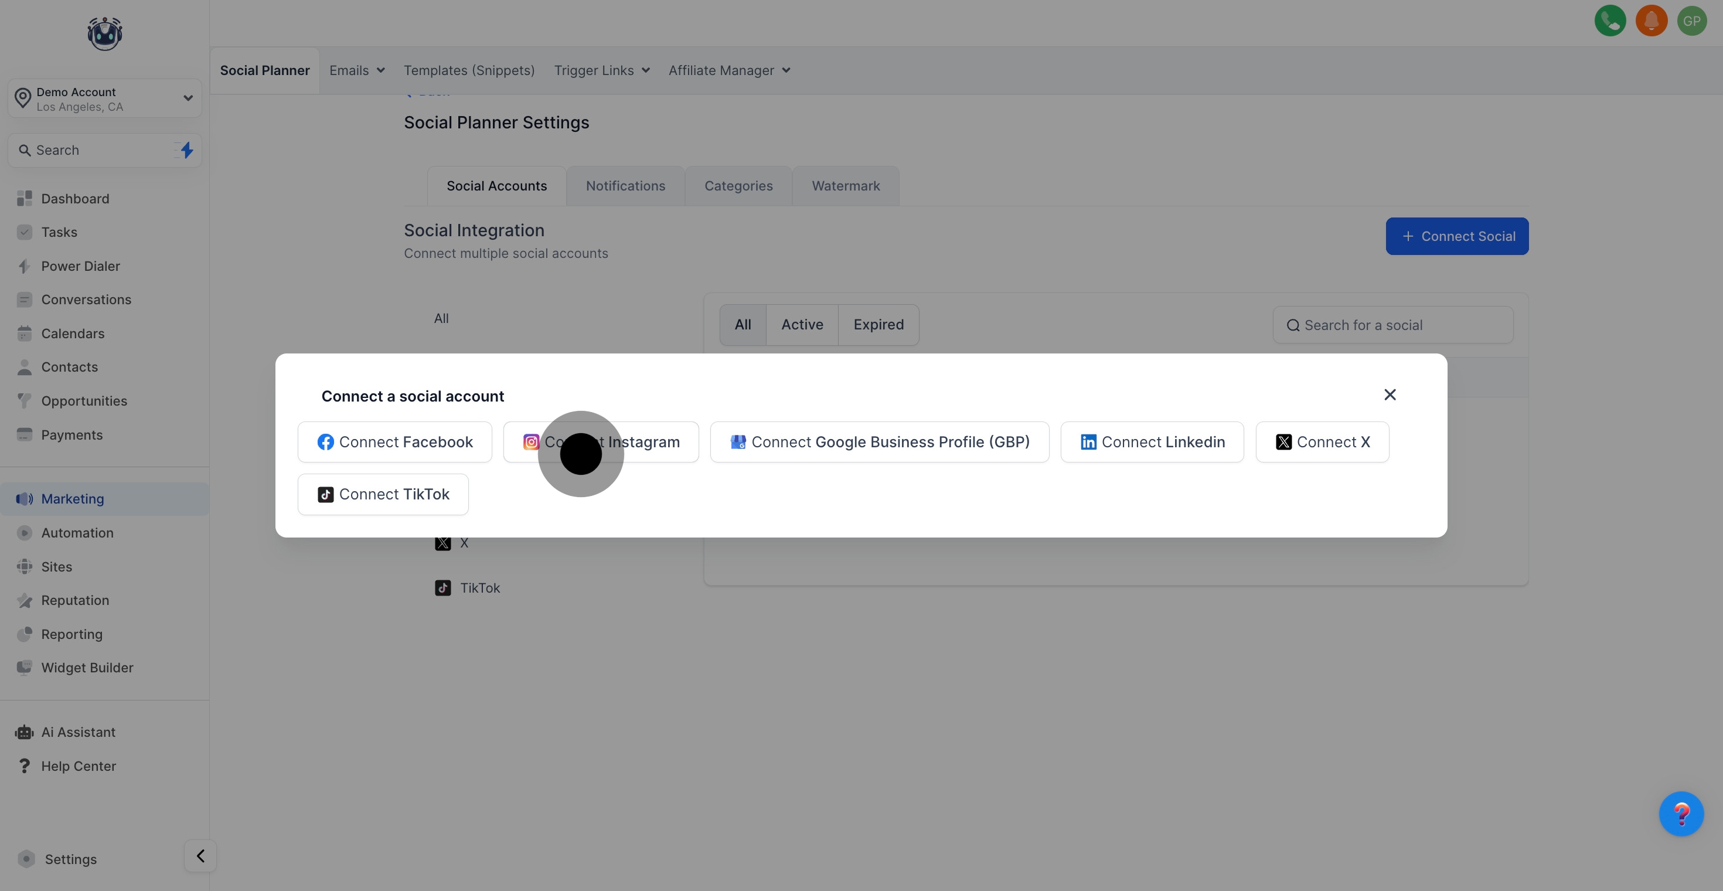Viewport: 1723px width, 891px height.
Task: Open the blue help question-mark bubble
Action: [x=1680, y=814]
